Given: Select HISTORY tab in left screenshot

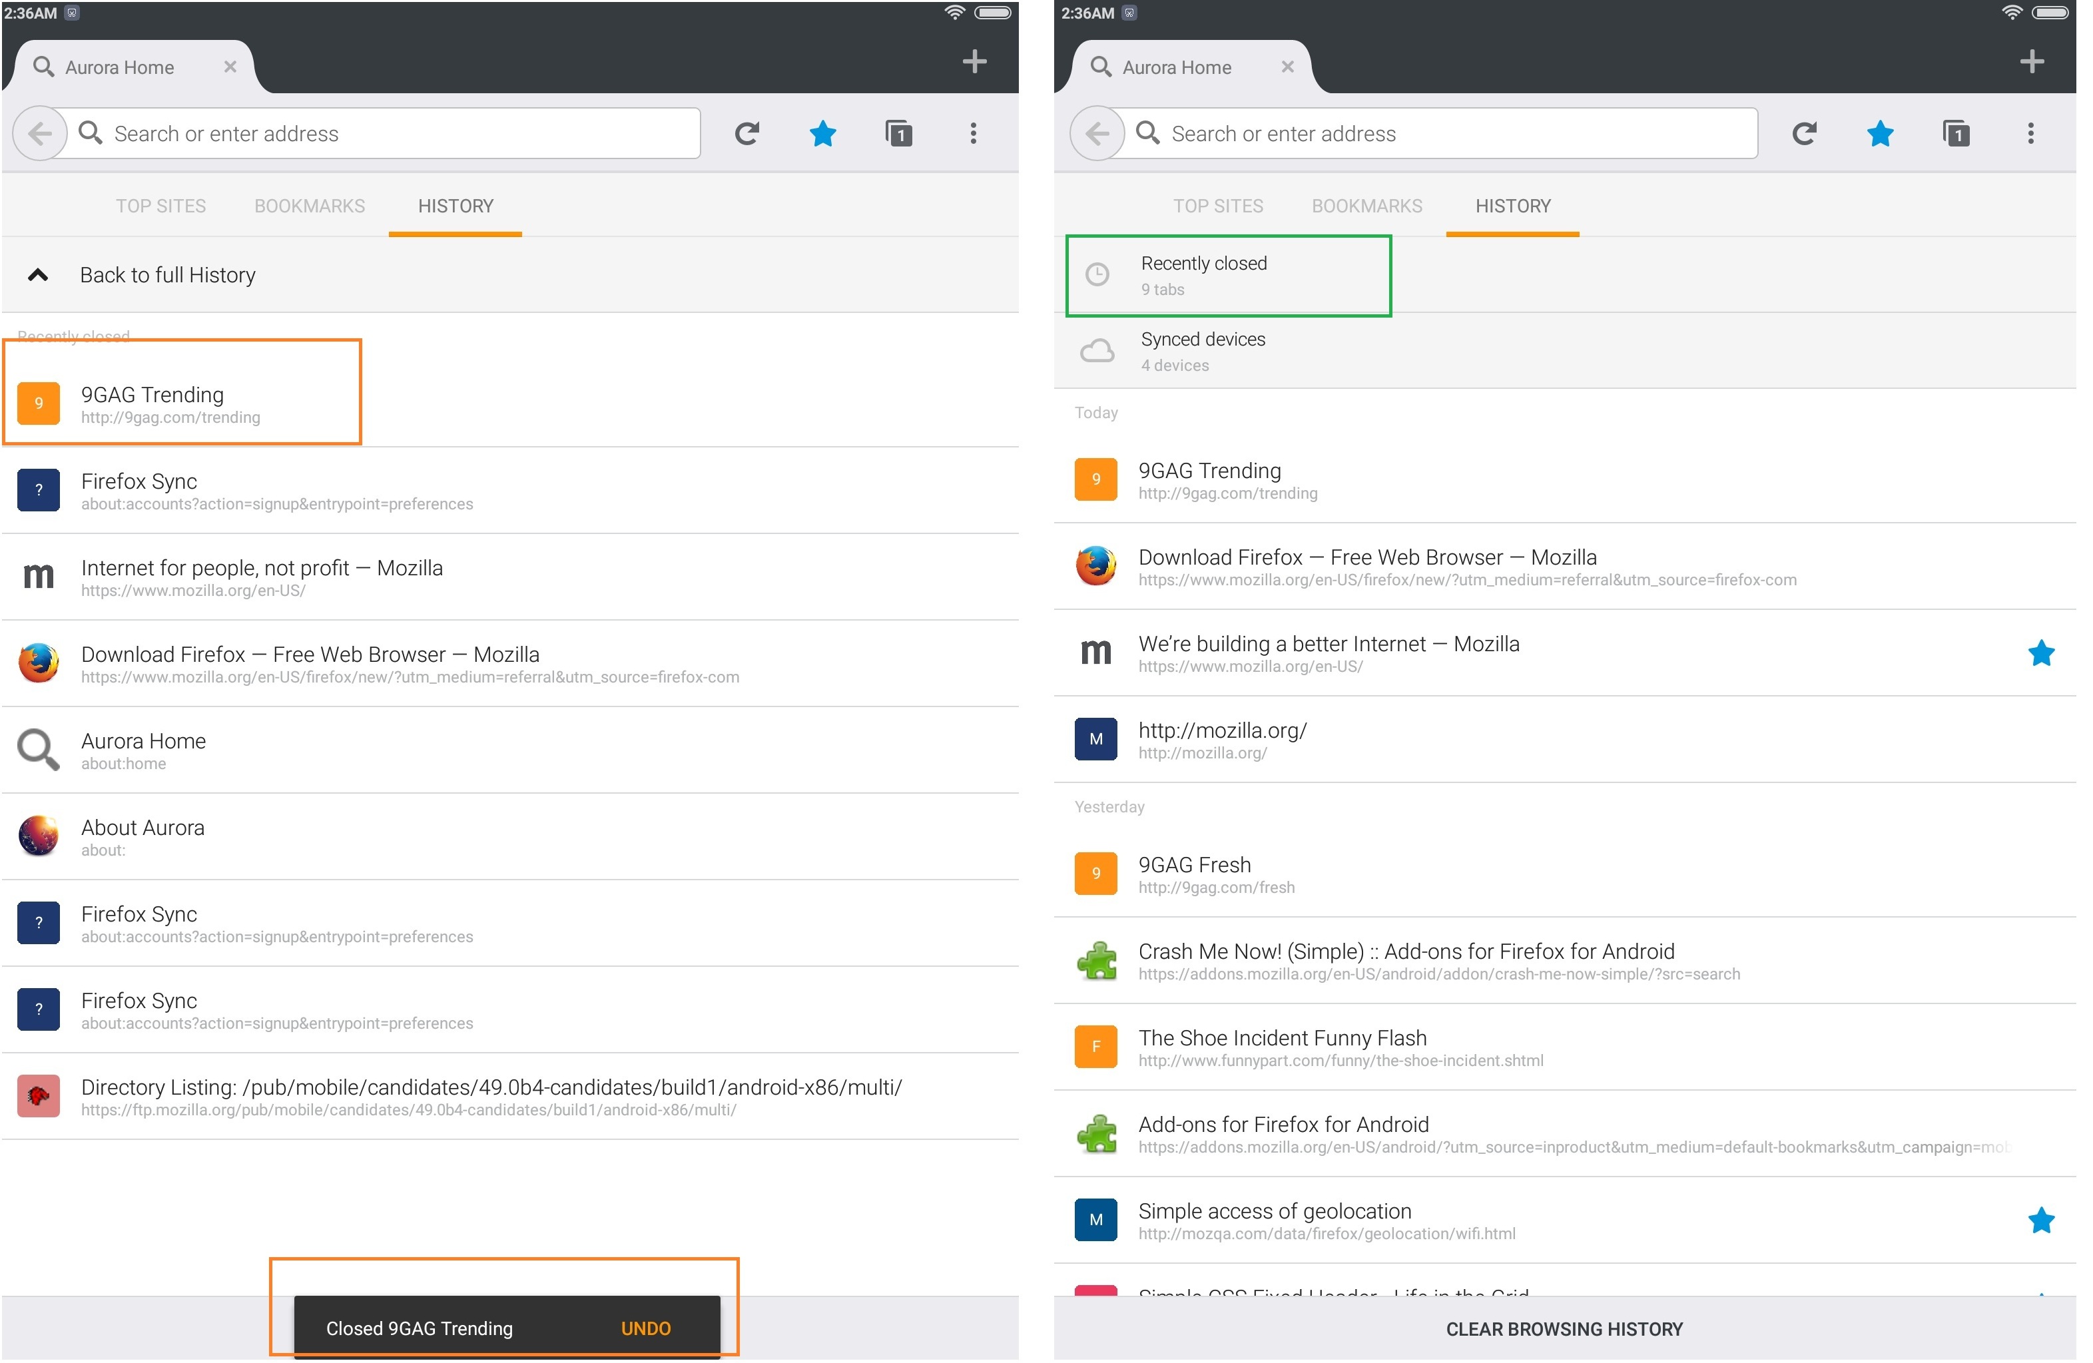Looking at the screenshot, I should (455, 206).
